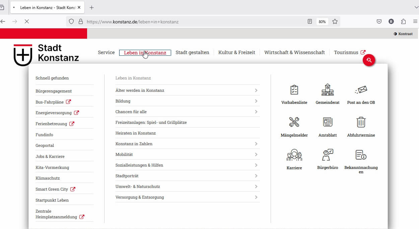Open the Firefox hamburger menu
The width and height of the screenshot is (419, 229).
point(415,21)
